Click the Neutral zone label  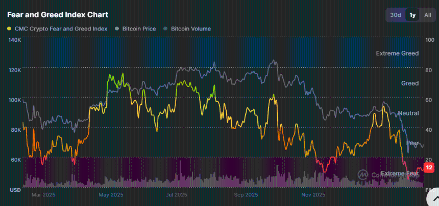(x=408, y=113)
